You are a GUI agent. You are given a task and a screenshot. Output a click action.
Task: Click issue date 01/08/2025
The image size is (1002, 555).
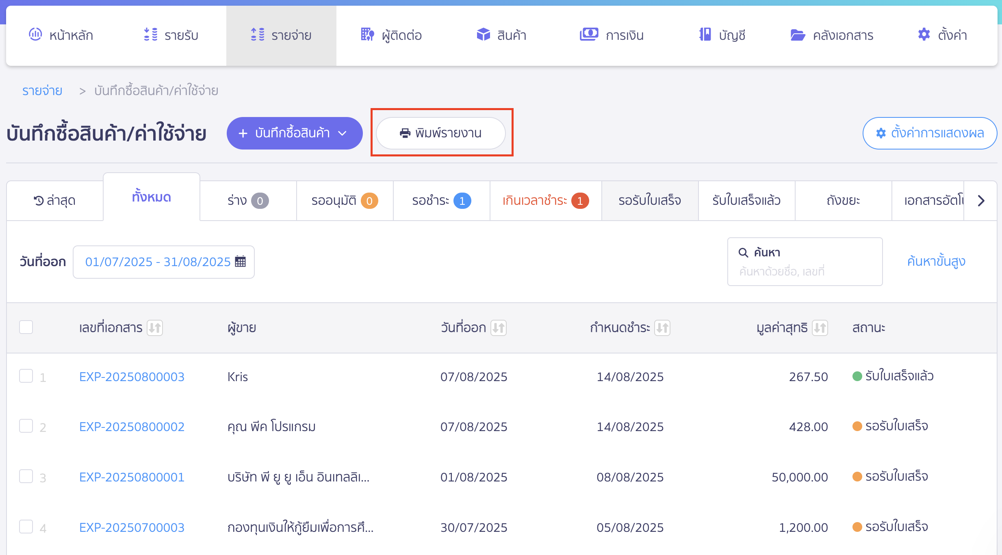click(x=474, y=477)
